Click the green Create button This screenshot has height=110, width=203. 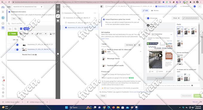click(x=13, y=34)
